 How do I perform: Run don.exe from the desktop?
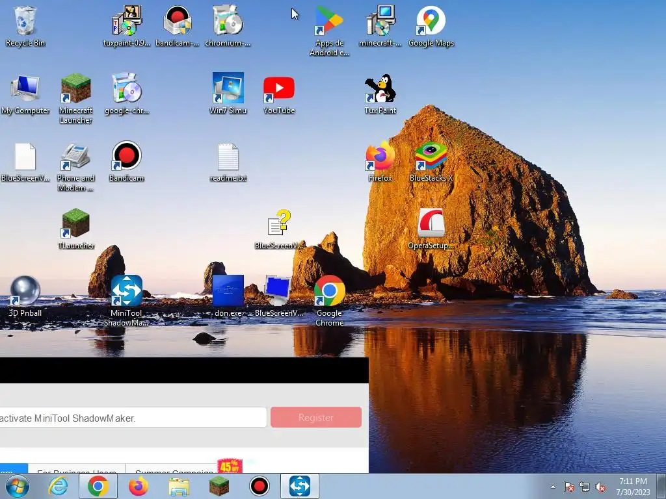click(x=228, y=296)
